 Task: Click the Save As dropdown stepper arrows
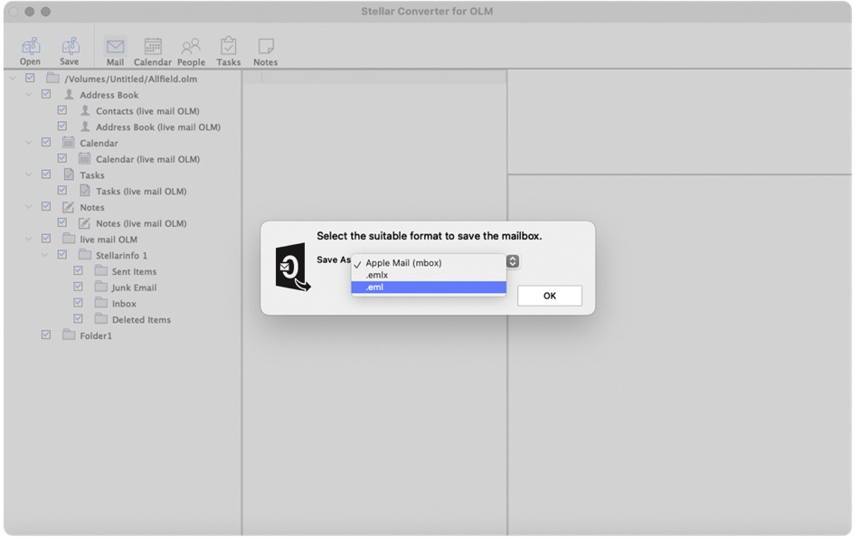(x=513, y=261)
